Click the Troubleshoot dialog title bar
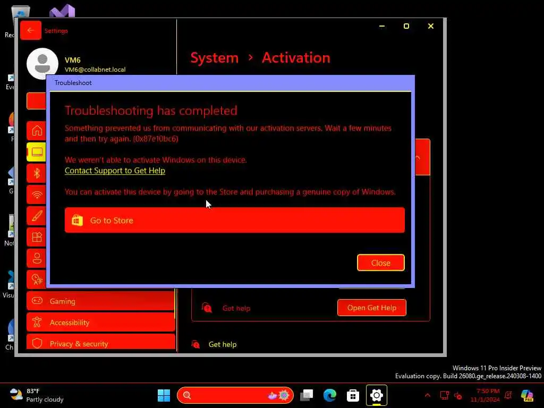The height and width of the screenshot is (408, 544). click(x=231, y=83)
